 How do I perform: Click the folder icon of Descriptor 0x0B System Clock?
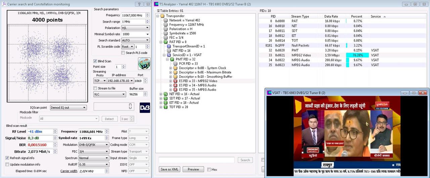coord(175,68)
